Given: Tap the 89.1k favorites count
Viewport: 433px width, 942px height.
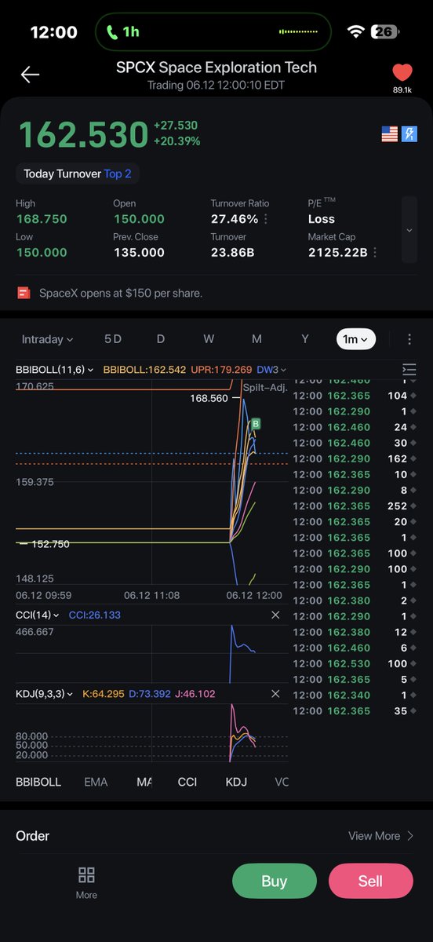Looking at the screenshot, I should (x=402, y=90).
